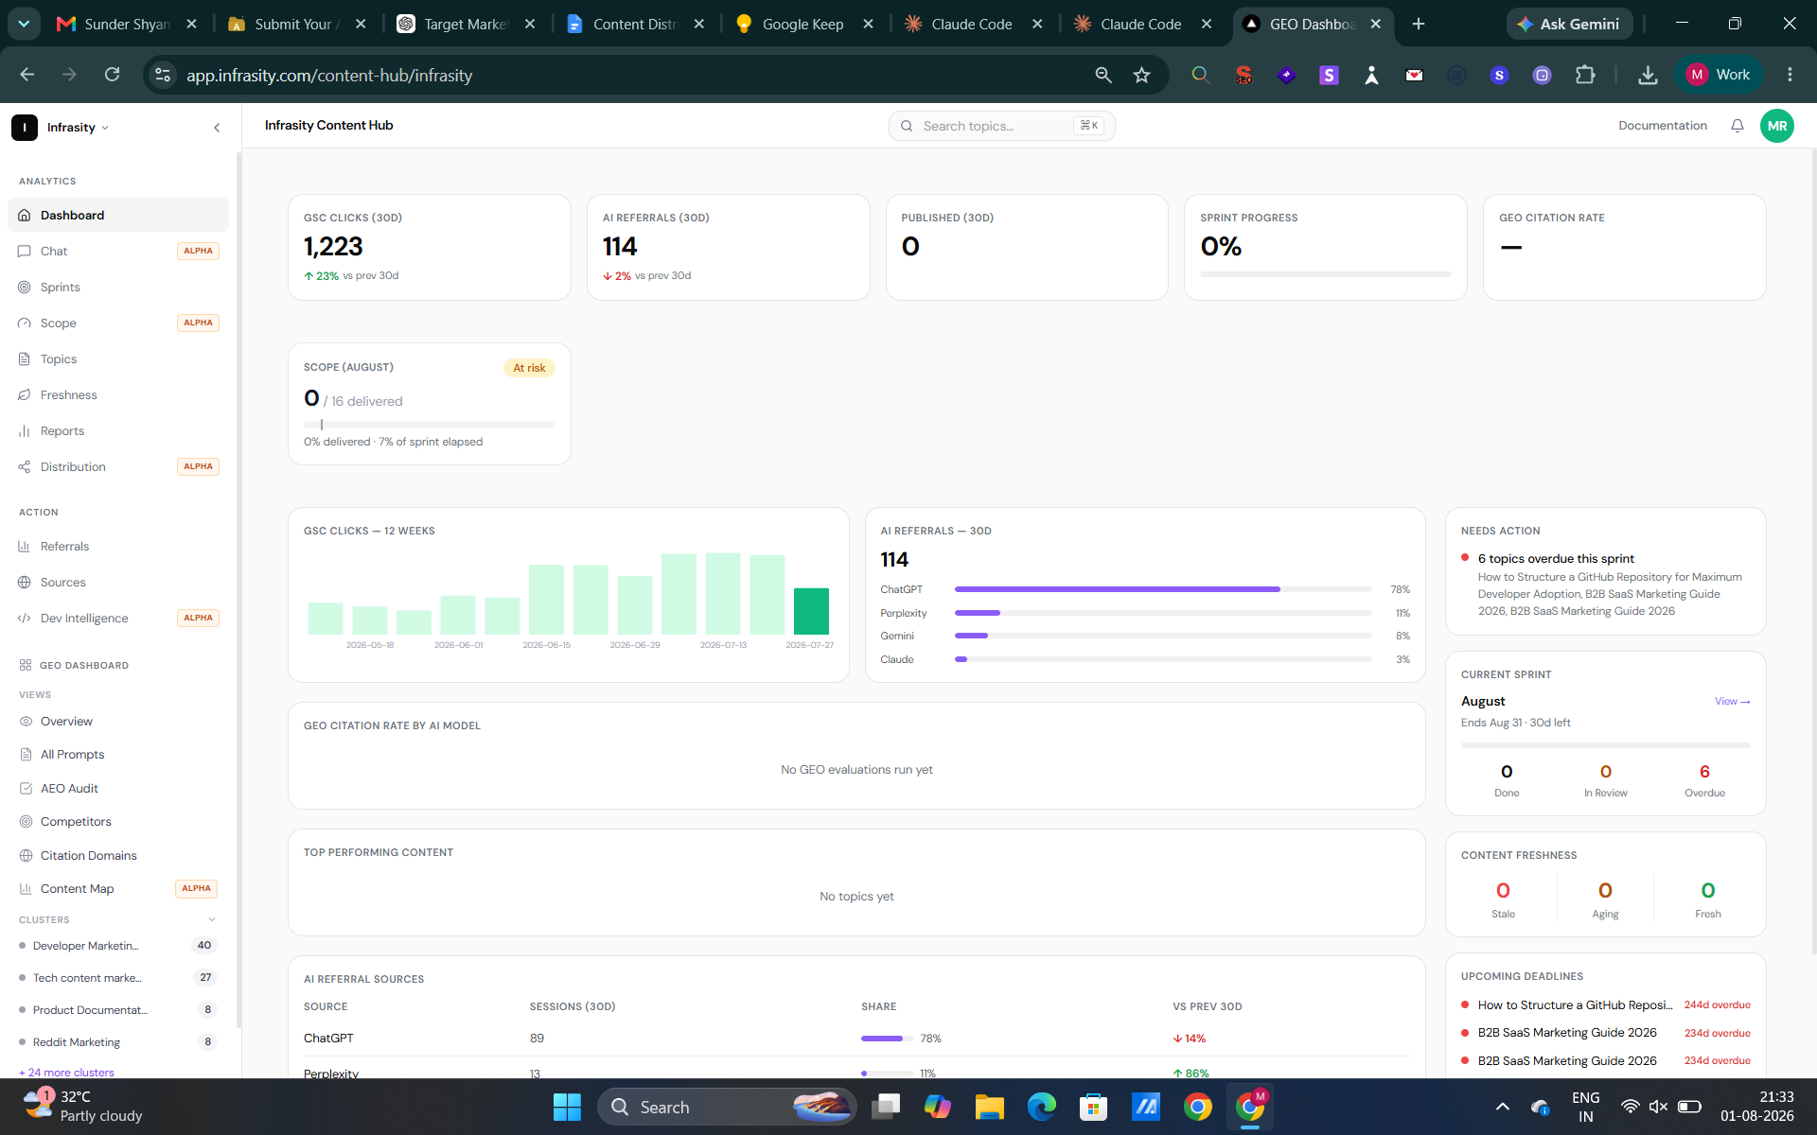Show 24 more clusters

point(66,1072)
